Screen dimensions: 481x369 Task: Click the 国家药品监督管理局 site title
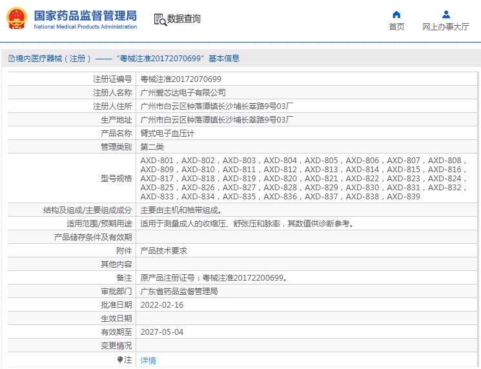pyautogui.click(x=85, y=15)
